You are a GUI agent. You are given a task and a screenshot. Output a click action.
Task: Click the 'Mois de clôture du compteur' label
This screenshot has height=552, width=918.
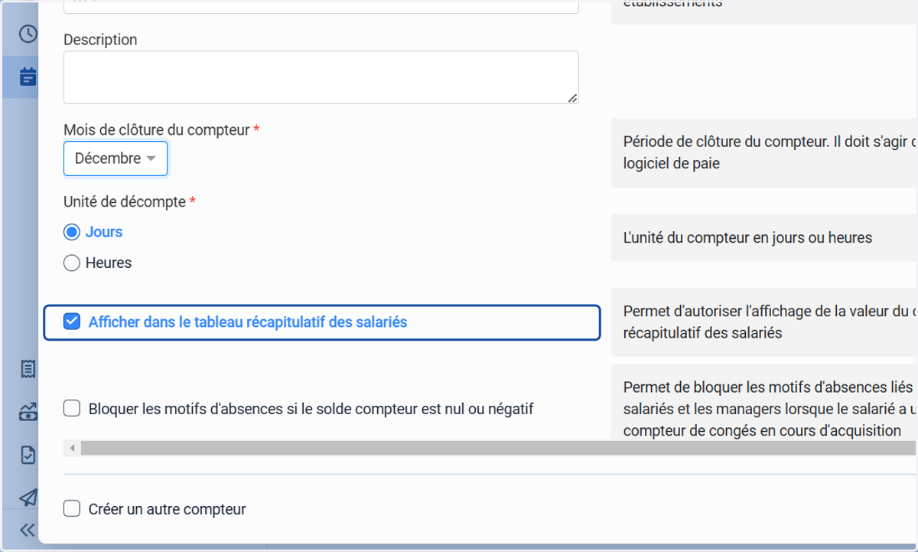[157, 130]
